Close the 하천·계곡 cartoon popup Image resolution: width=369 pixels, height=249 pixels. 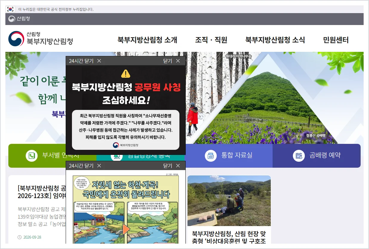172,166
